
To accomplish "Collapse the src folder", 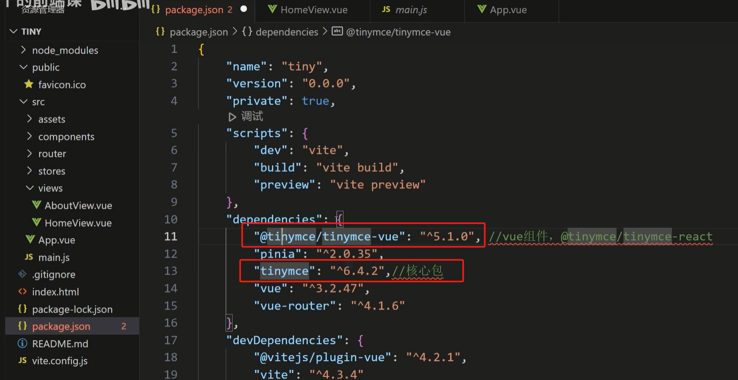I will [x=23, y=102].
